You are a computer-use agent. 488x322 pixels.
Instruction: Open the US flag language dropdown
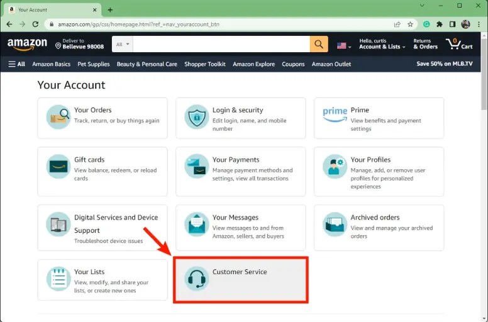click(x=344, y=46)
